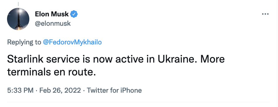Click the thread connector line above the avatar
The width and height of the screenshot is (278, 107).
pyautogui.click(x=18, y=4)
